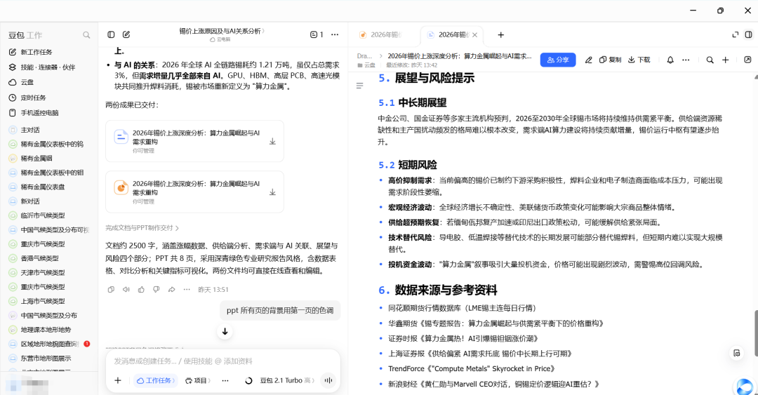
Task: Open document in external window icon
Action: pyautogui.click(x=747, y=60)
